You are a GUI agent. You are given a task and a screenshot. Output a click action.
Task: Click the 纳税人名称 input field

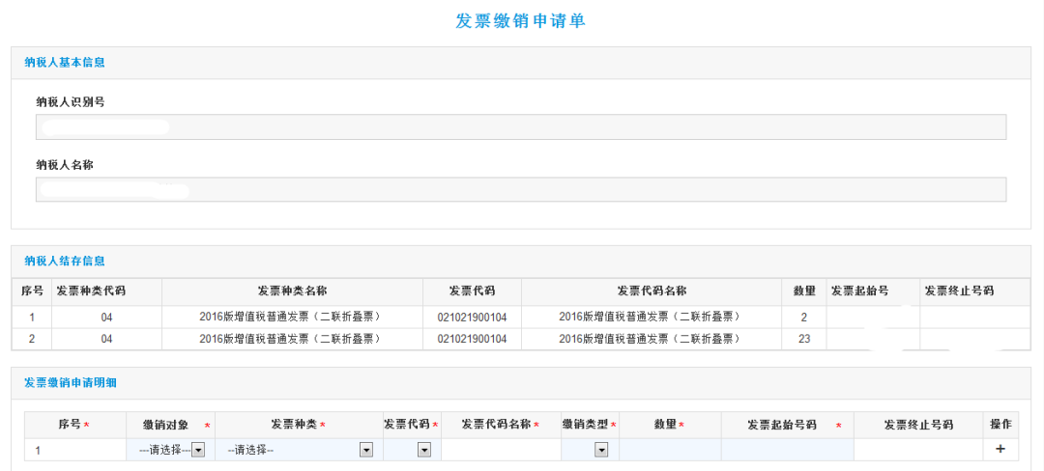[x=521, y=189]
